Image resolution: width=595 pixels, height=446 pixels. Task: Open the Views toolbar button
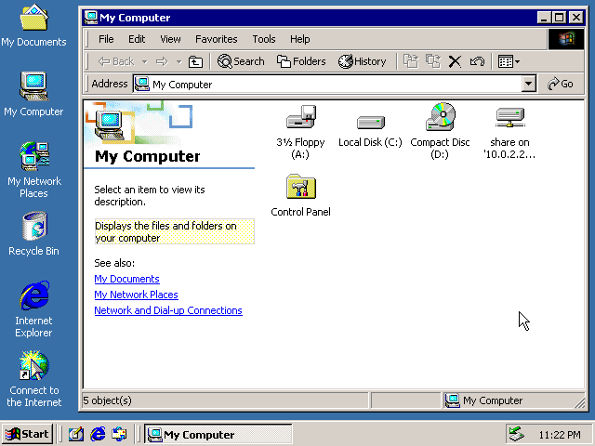[x=509, y=61]
